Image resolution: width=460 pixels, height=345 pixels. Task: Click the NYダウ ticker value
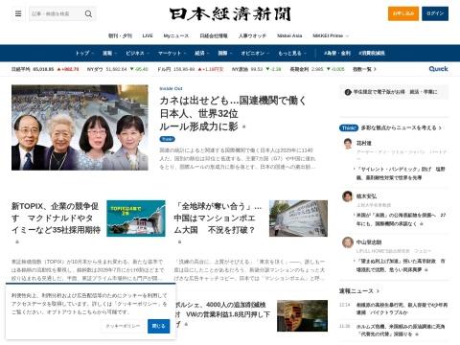tap(117, 69)
